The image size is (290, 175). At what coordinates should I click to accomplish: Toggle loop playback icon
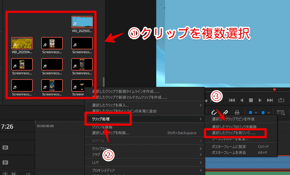pyautogui.click(x=281, y=100)
